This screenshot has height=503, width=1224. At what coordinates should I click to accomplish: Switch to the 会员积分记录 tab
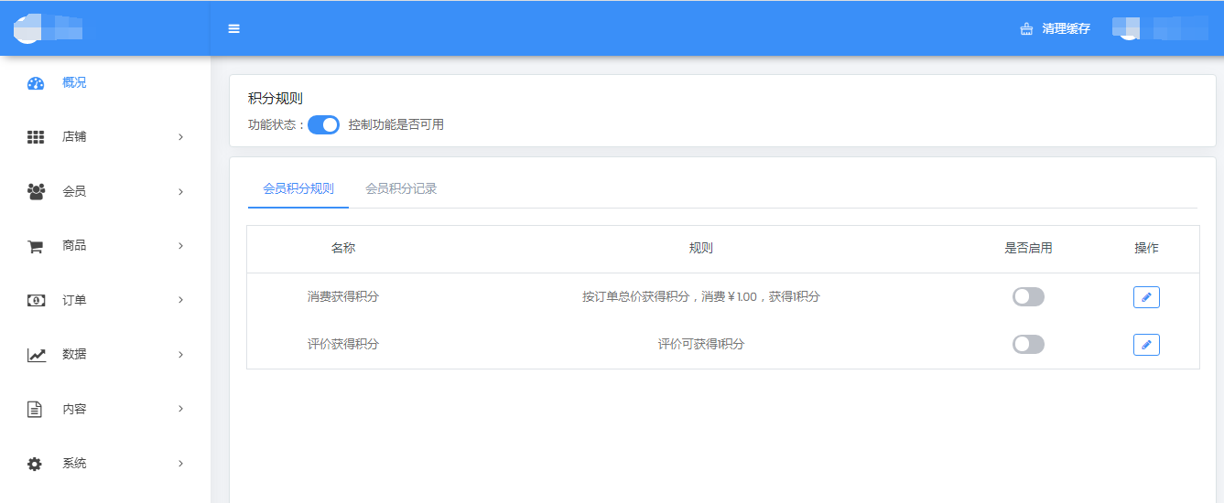click(x=401, y=189)
